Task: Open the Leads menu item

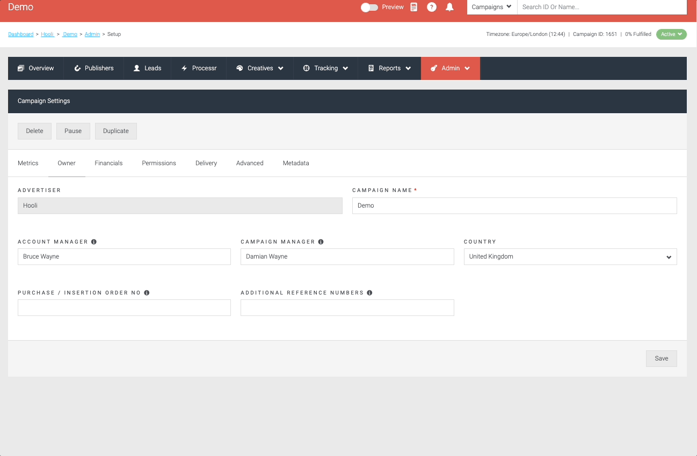Action: coord(148,68)
